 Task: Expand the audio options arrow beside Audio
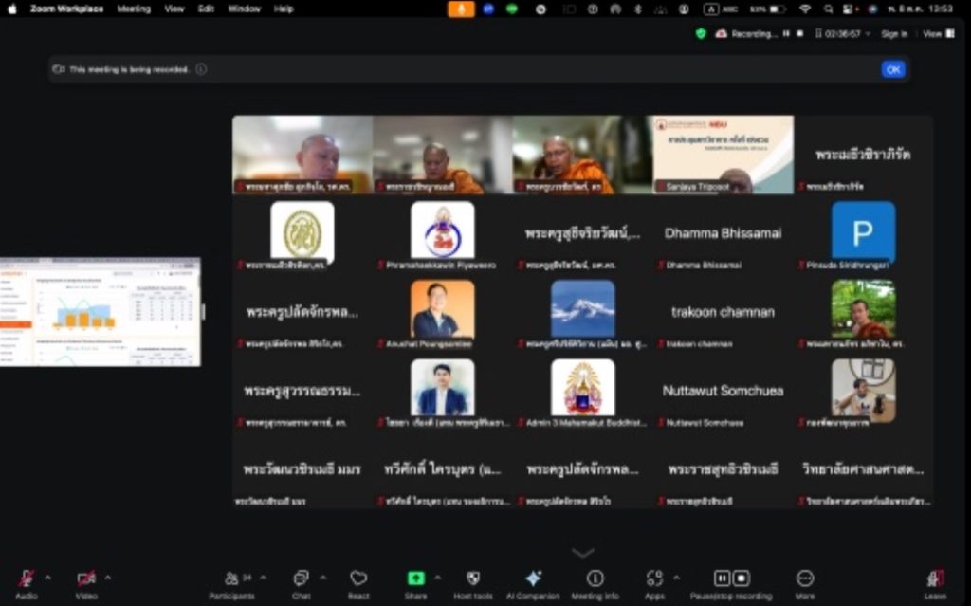47,577
